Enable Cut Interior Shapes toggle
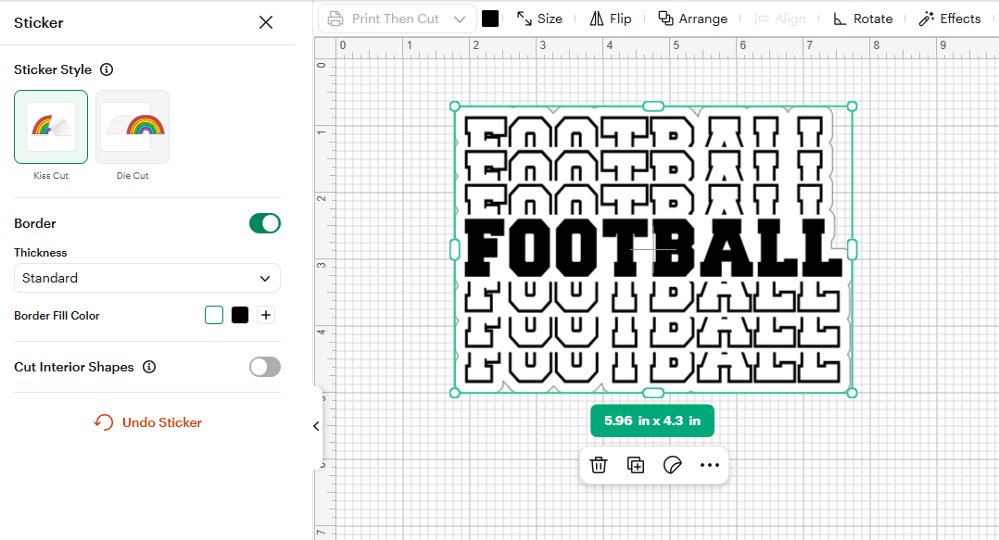This screenshot has width=999, height=540. point(265,367)
